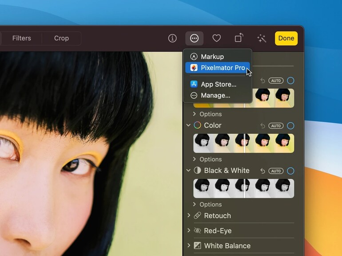Click the Color ring icon
Image resolution: width=342 pixels, height=256 pixels.
click(x=197, y=125)
